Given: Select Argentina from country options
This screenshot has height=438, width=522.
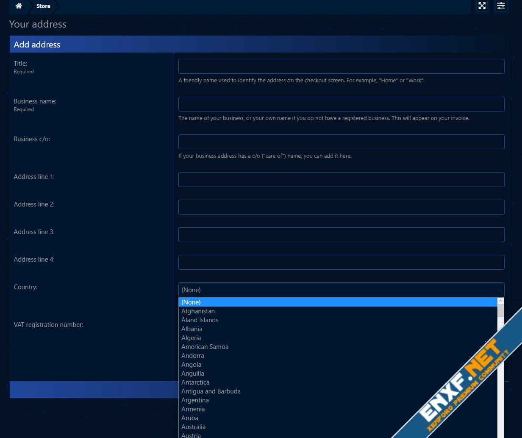Looking at the screenshot, I should click(x=195, y=400).
